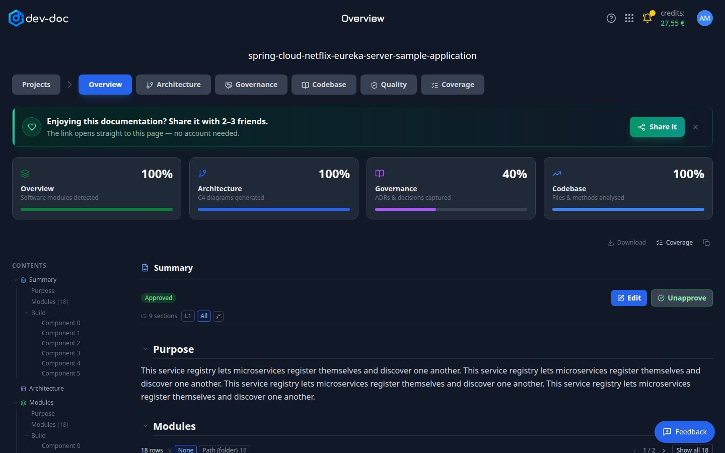This screenshot has width=725, height=453.
Task: Click the blue Edit button
Action: pyautogui.click(x=629, y=298)
